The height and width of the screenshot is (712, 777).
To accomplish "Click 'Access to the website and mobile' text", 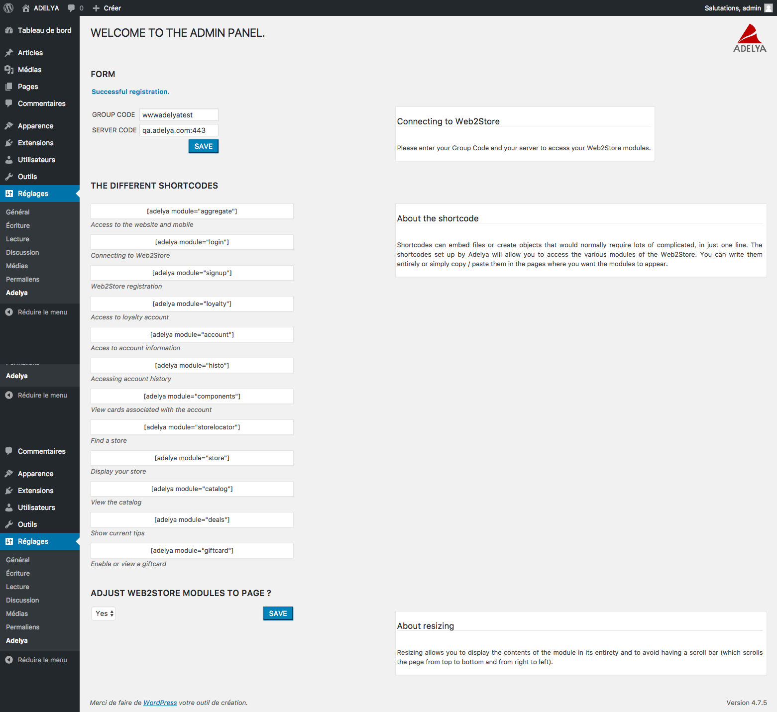I will (x=142, y=224).
